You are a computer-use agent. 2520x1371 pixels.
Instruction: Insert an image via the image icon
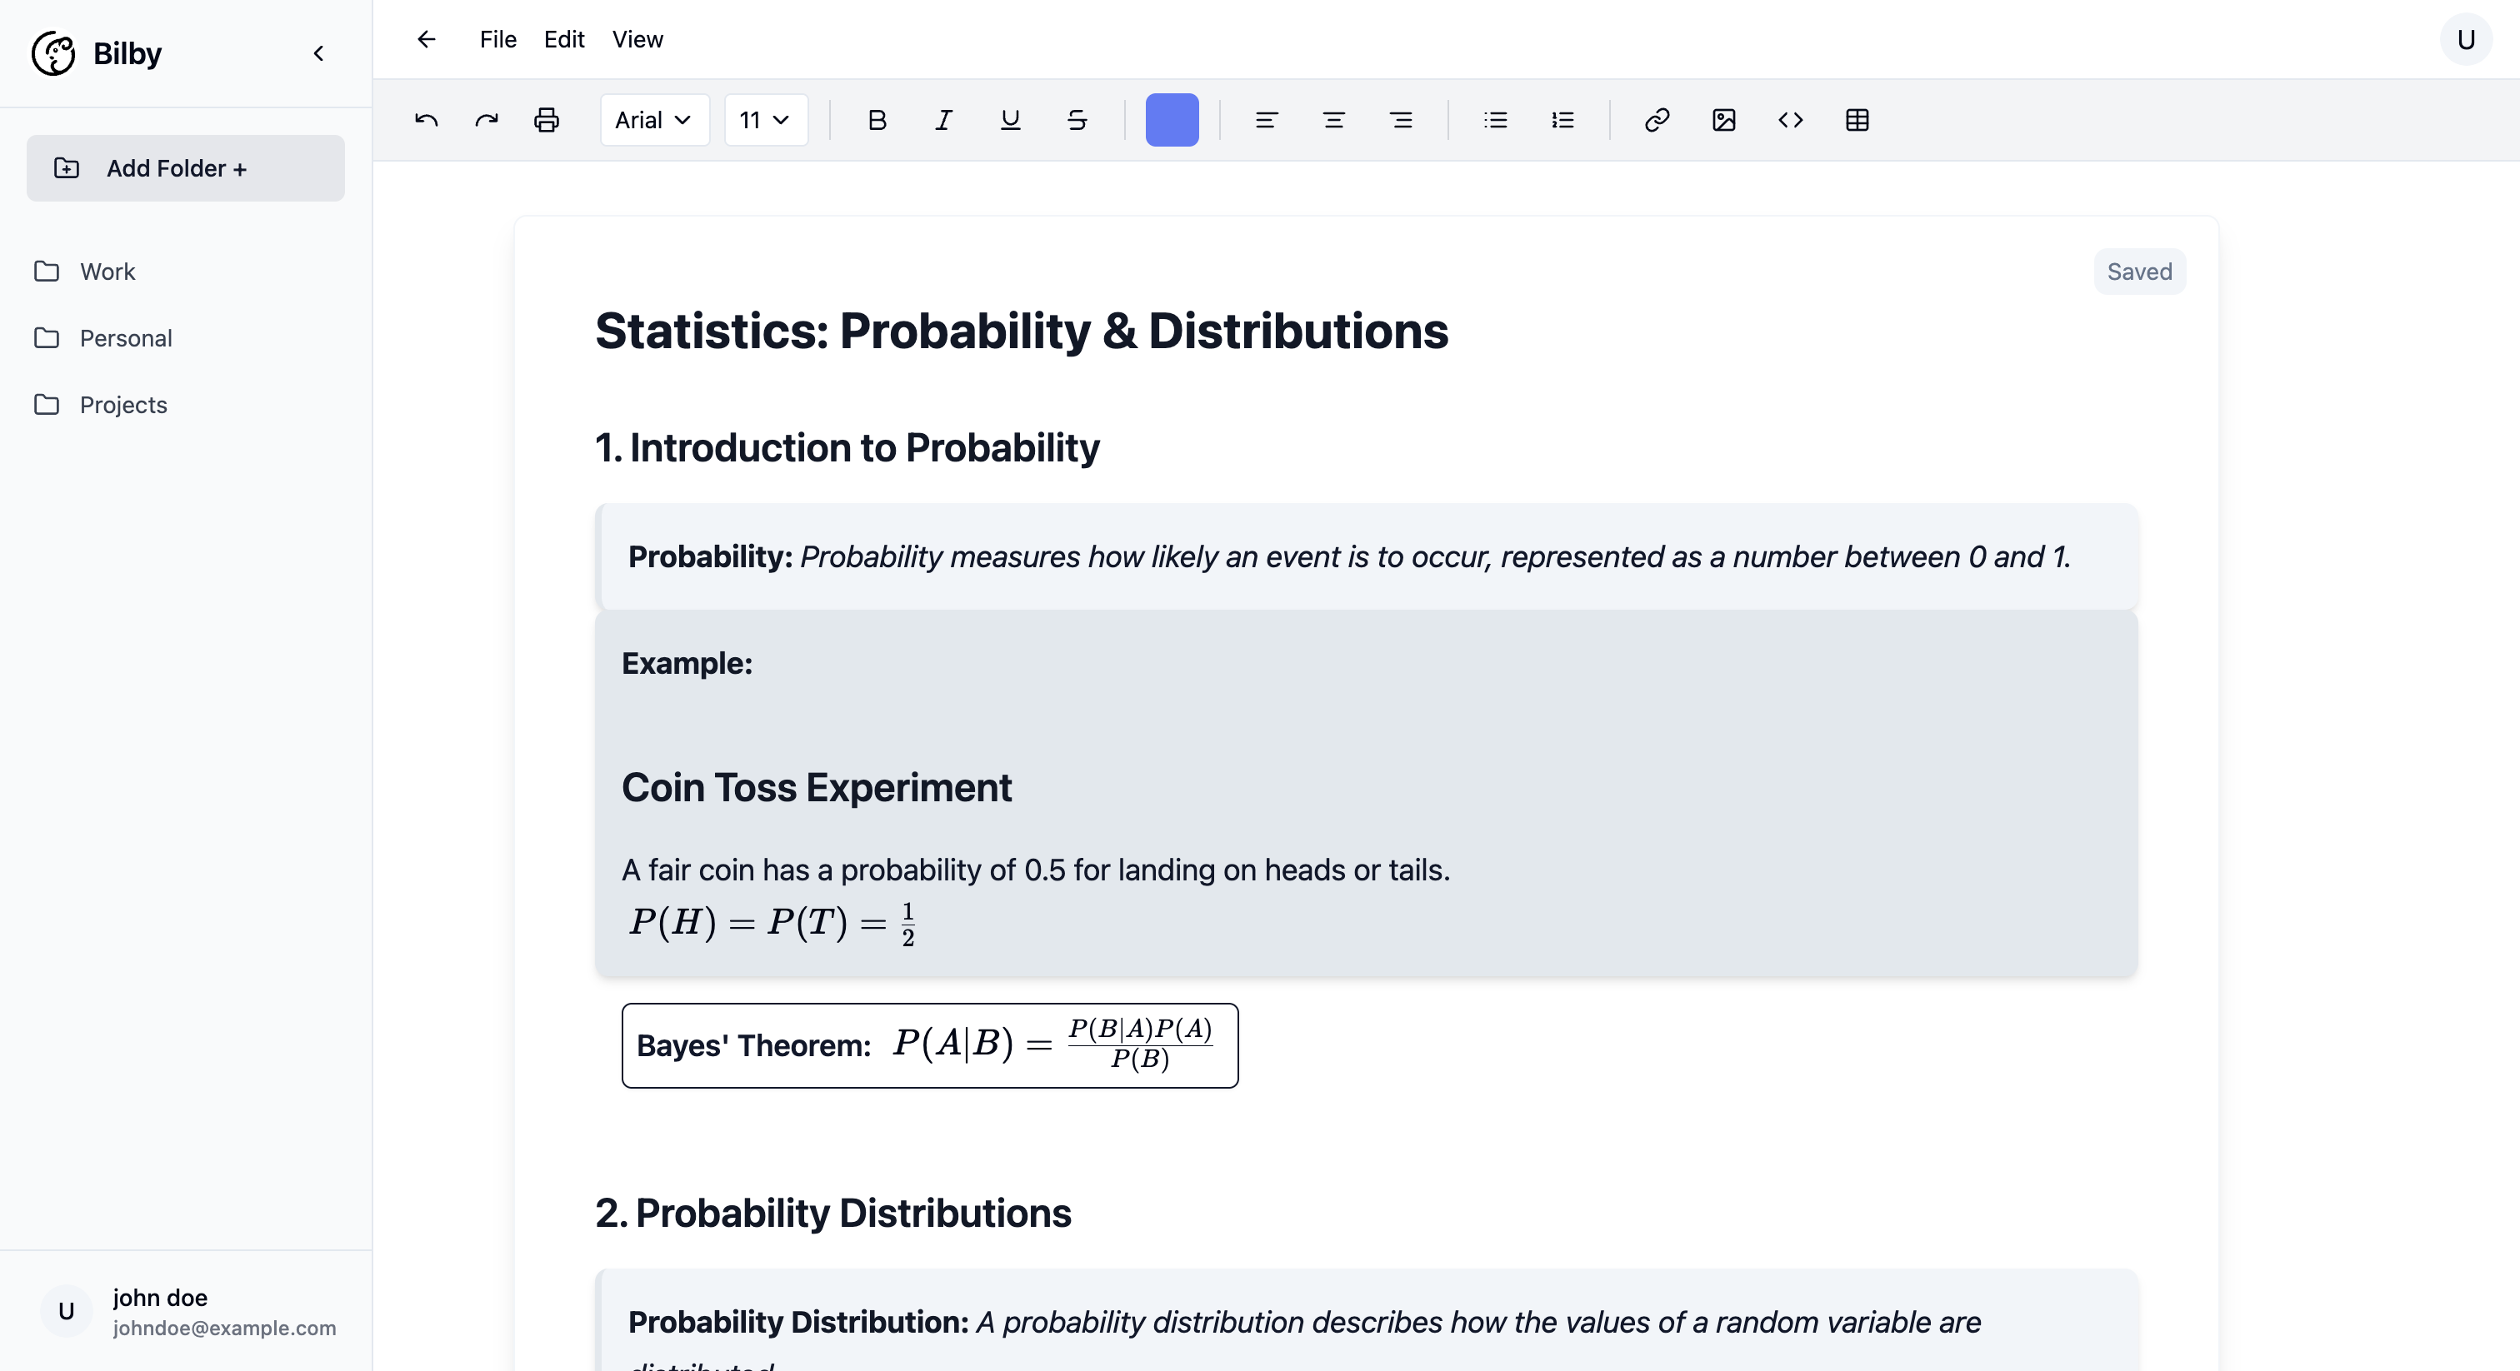click(1723, 120)
